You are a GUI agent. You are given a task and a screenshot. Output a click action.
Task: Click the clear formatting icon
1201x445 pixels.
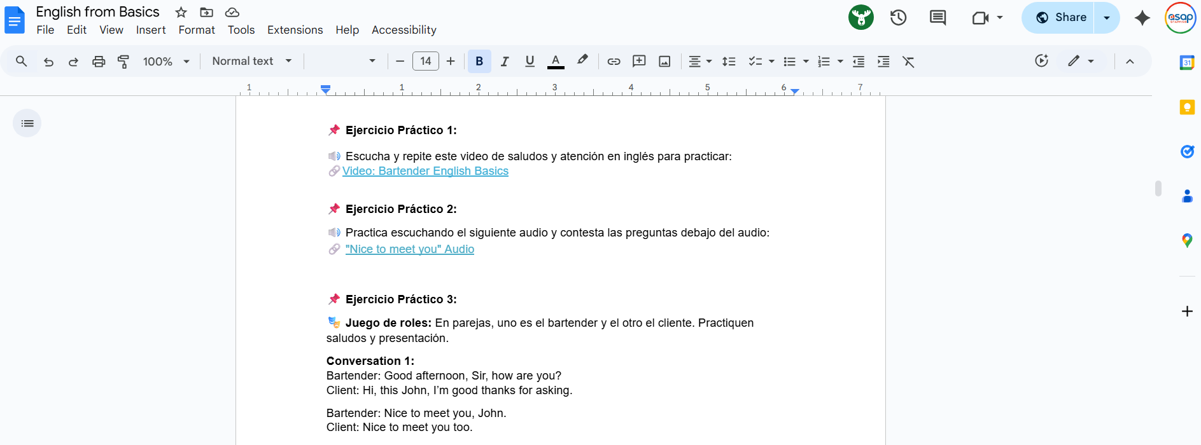tap(908, 62)
